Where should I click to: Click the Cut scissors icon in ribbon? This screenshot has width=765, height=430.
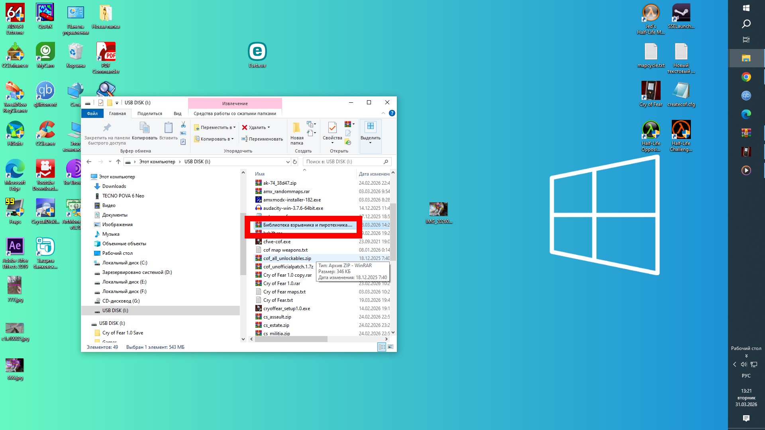pyautogui.click(x=183, y=125)
